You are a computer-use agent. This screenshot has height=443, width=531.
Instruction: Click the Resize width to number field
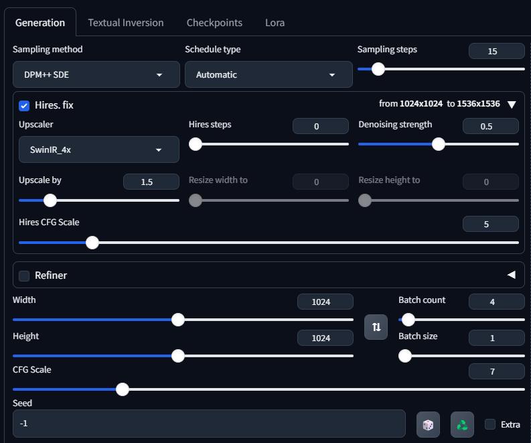pyautogui.click(x=320, y=182)
